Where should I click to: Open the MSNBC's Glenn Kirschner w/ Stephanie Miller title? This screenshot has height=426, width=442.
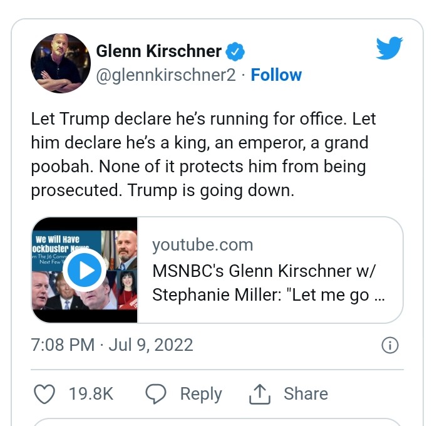[269, 283]
